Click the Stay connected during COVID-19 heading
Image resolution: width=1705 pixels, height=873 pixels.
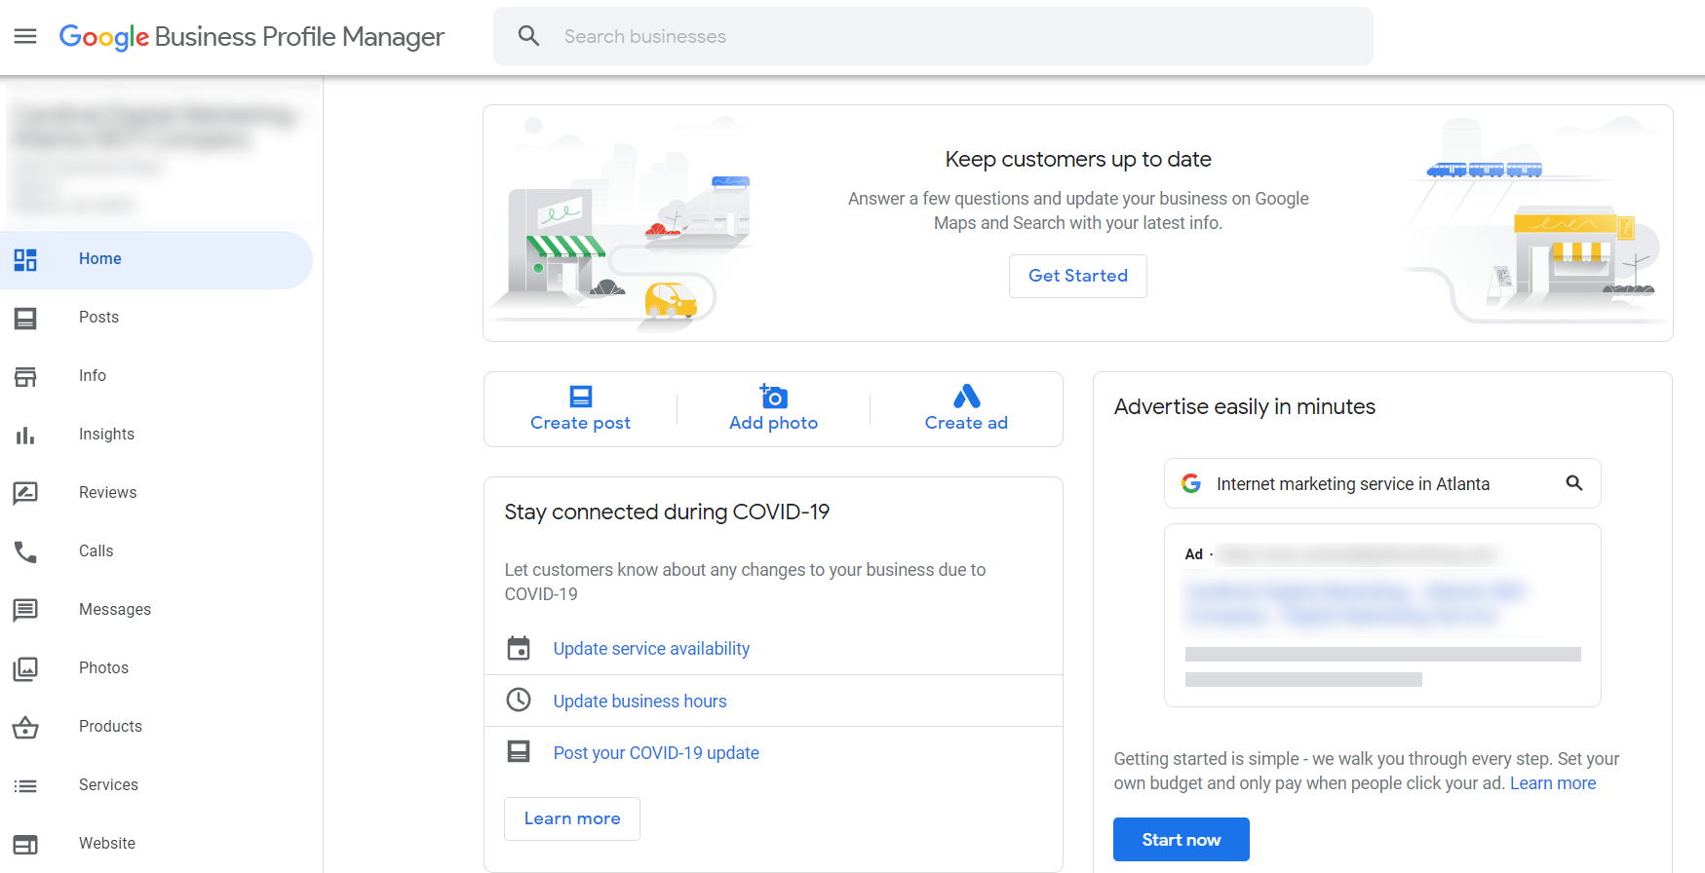pos(667,512)
